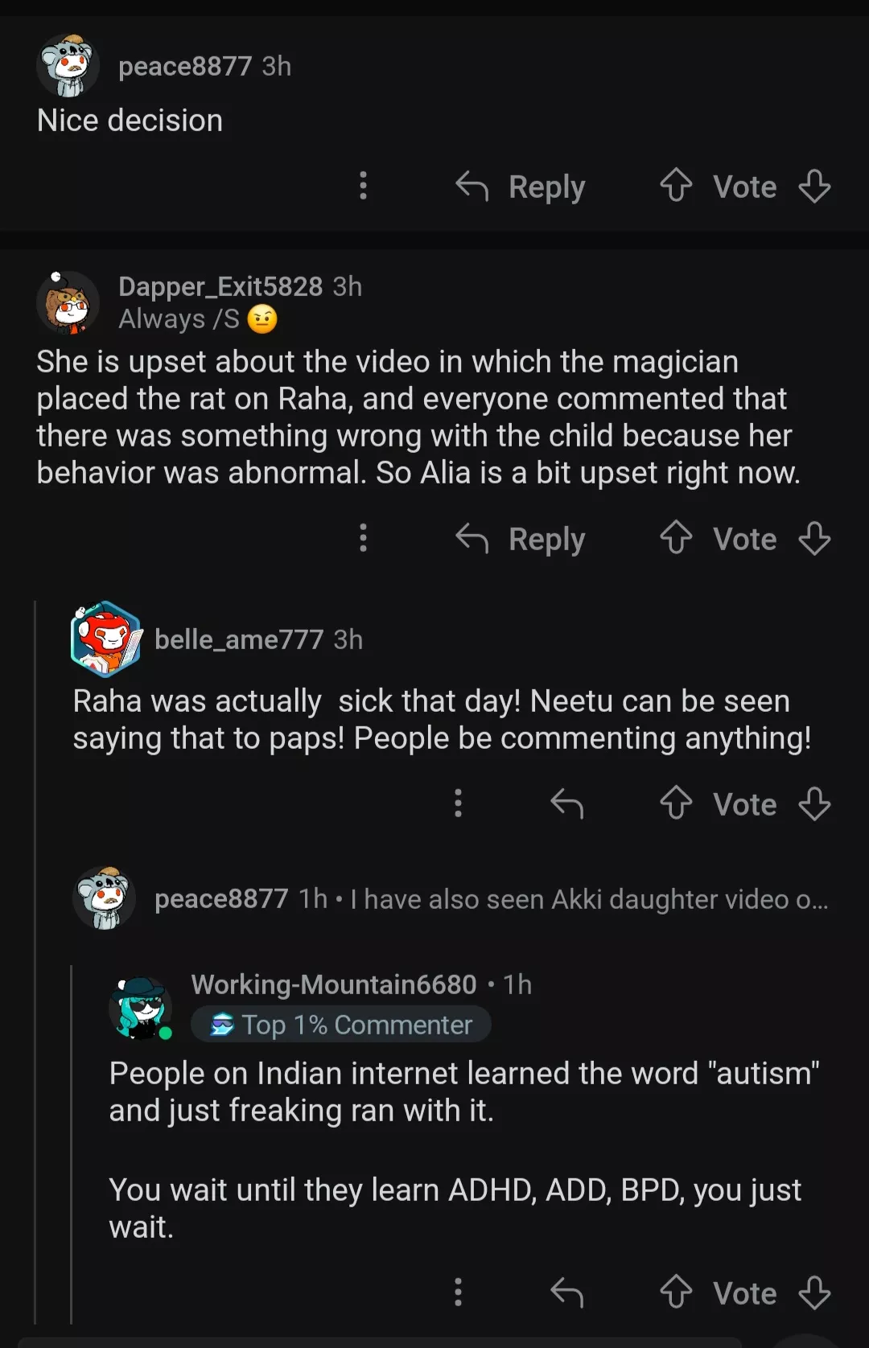The height and width of the screenshot is (1348, 869).
Task: Open three-dot menu on Working-Mountain6680's comment
Action: (x=459, y=1293)
